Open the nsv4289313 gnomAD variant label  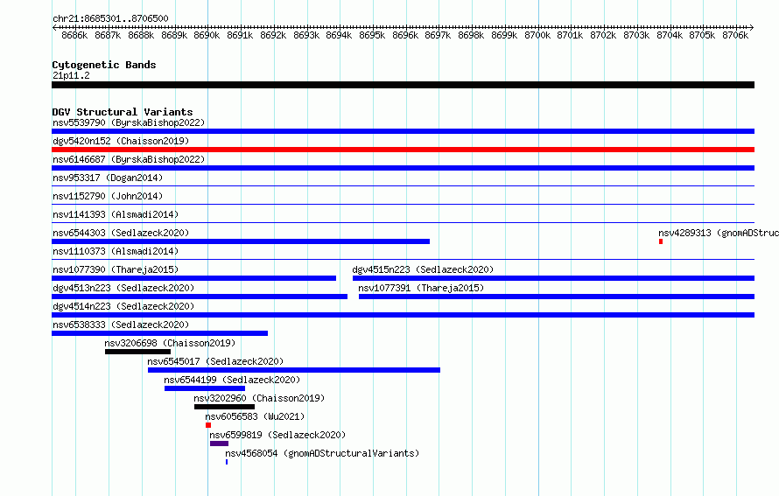click(719, 233)
